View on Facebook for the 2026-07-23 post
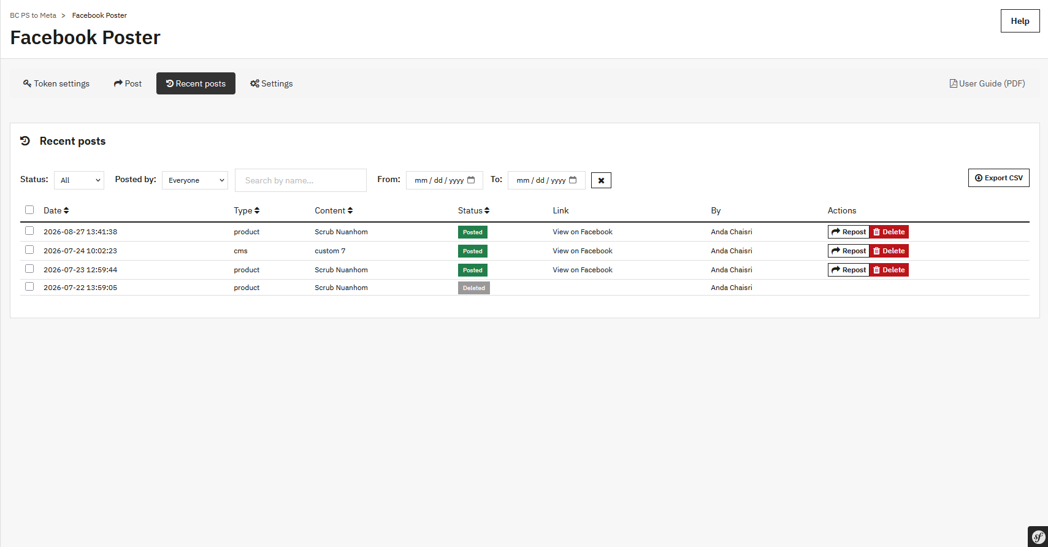This screenshot has height=547, width=1048. 583,270
